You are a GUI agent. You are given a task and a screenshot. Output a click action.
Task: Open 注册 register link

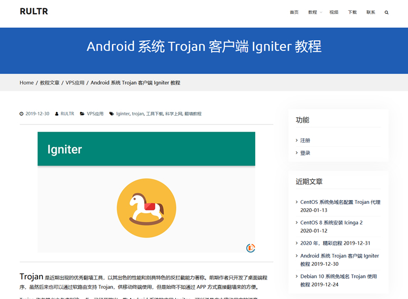click(x=305, y=140)
